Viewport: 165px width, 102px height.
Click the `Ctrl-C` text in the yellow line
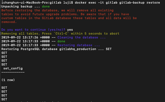click(x=61, y=33)
